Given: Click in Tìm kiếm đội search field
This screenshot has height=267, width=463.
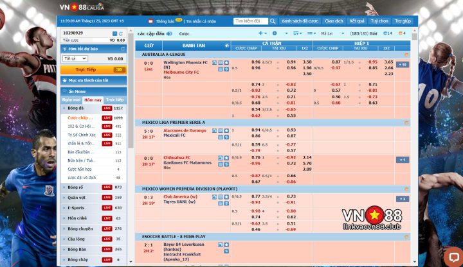Looking at the screenshot, I should [x=251, y=21].
